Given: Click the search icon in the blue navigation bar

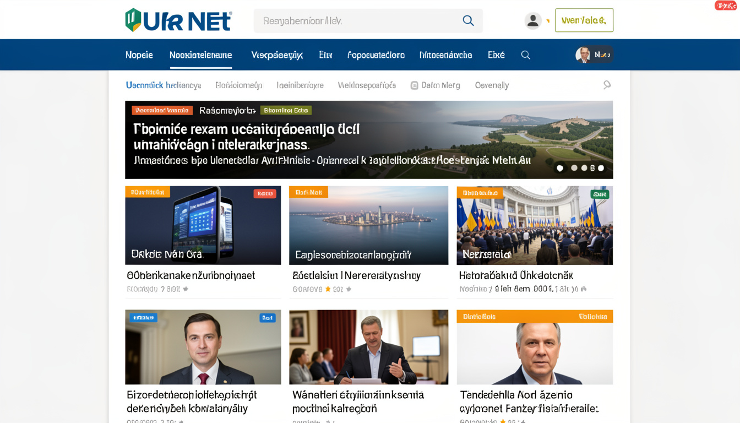Looking at the screenshot, I should pos(525,55).
